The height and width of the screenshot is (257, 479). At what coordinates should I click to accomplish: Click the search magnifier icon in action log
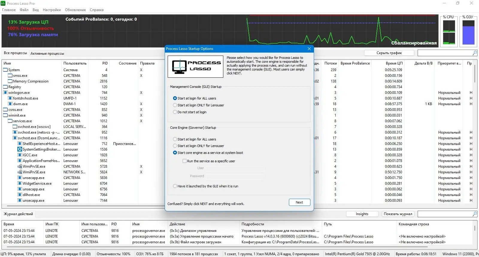point(475,214)
